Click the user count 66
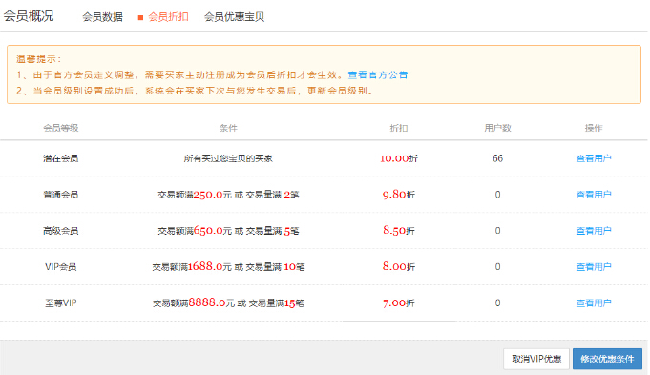This screenshot has height=375, width=650. 497,158
